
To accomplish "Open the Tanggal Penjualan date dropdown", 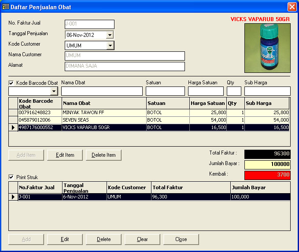I will [110, 35].
